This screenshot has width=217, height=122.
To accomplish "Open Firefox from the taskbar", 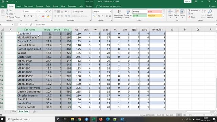I will pos(101,119).
